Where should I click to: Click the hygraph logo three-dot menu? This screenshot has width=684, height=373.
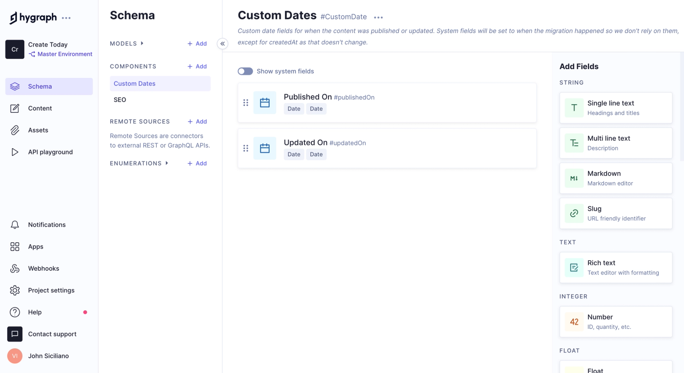(66, 18)
